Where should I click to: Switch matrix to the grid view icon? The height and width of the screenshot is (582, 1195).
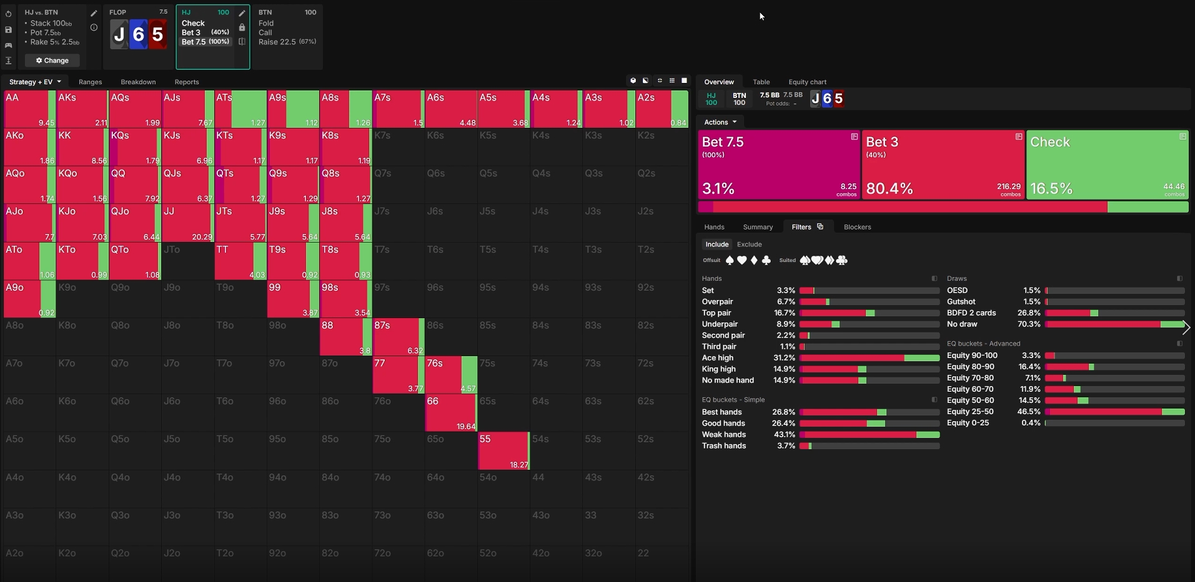click(672, 80)
